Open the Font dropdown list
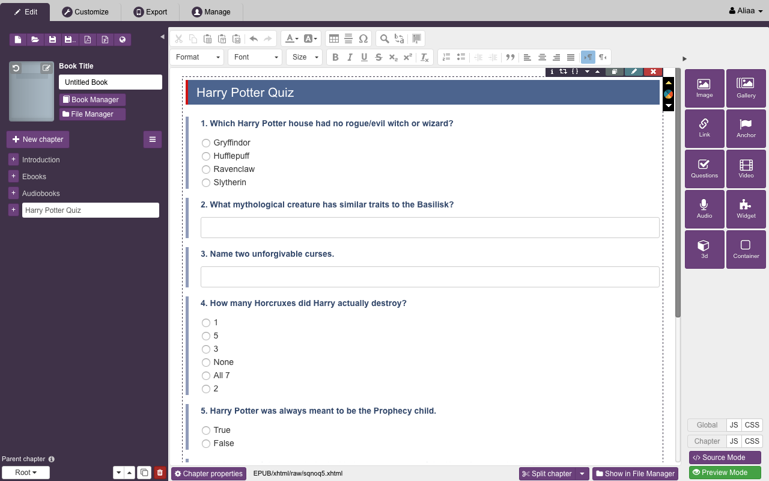Viewport: 769px width, 481px height. pos(255,57)
